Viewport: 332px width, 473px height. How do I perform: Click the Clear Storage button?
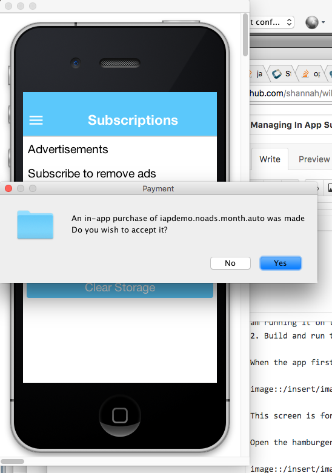pos(120,289)
